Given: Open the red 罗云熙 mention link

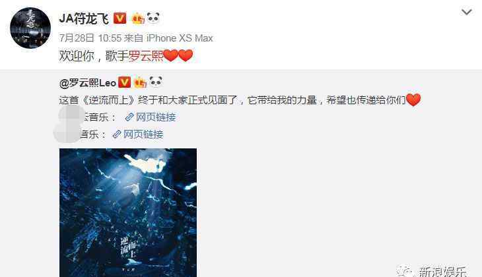Looking at the screenshot, I should click(x=146, y=55).
